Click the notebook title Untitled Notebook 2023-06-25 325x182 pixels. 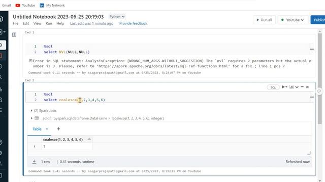[x=58, y=17]
